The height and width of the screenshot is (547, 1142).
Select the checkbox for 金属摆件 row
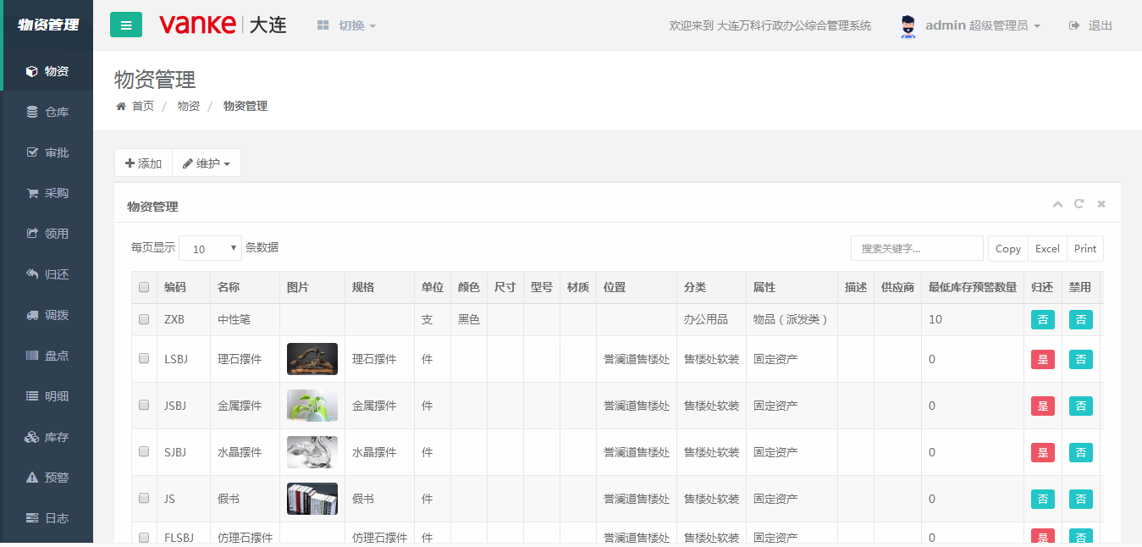coord(144,406)
